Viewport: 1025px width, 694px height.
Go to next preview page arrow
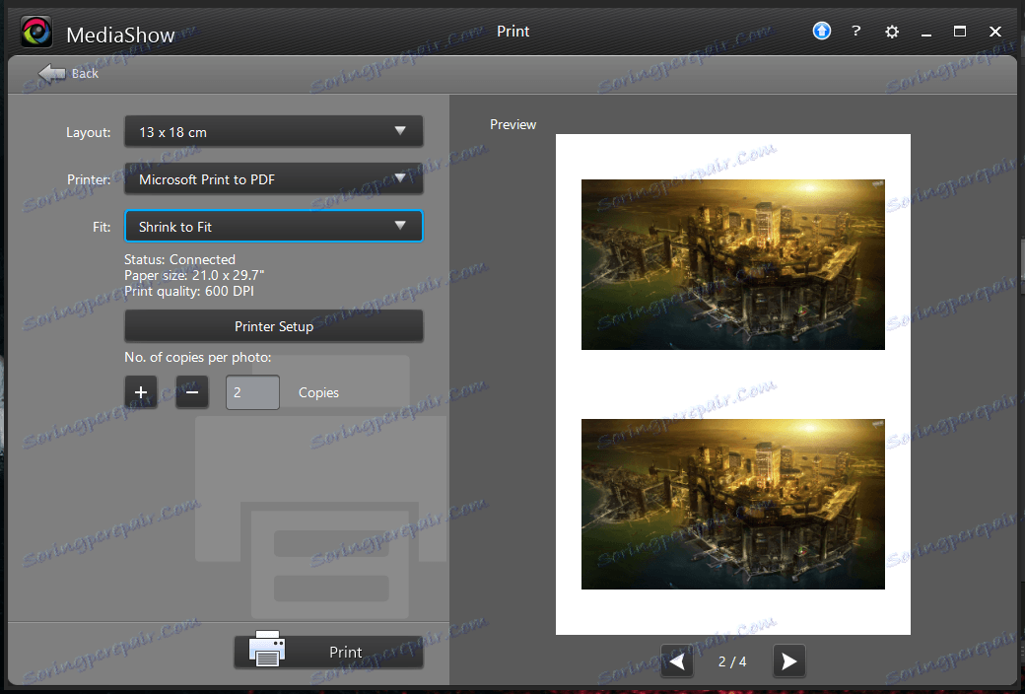point(789,661)
